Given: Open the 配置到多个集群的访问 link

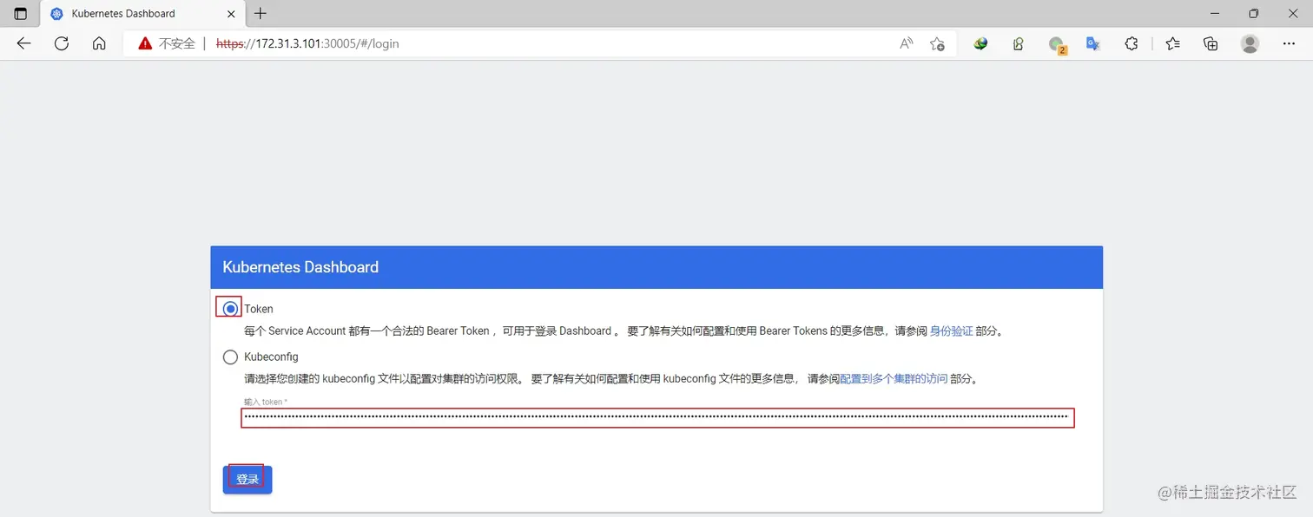Looking at the screenshot, I should pyautogui.click(x=894, y=379).
